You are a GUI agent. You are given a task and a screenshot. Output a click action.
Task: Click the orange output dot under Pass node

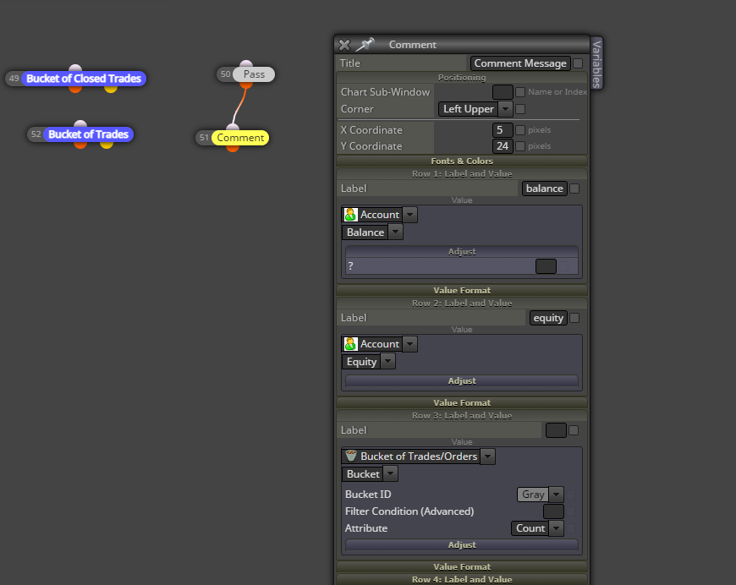[246, 85]
